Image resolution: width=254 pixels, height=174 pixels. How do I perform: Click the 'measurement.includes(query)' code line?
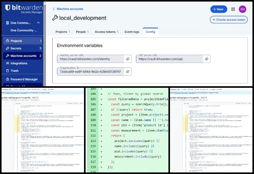point(138,157)
